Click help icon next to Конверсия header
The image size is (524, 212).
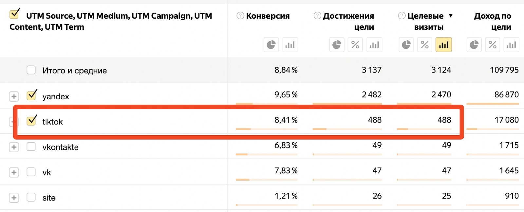coord(240,16)
